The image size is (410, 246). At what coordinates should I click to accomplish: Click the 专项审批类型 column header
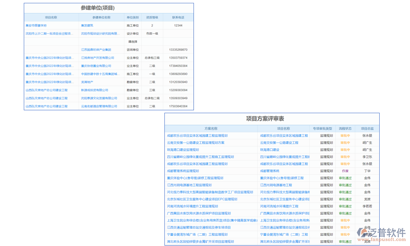pyautogui.click(x=322, y=129)
